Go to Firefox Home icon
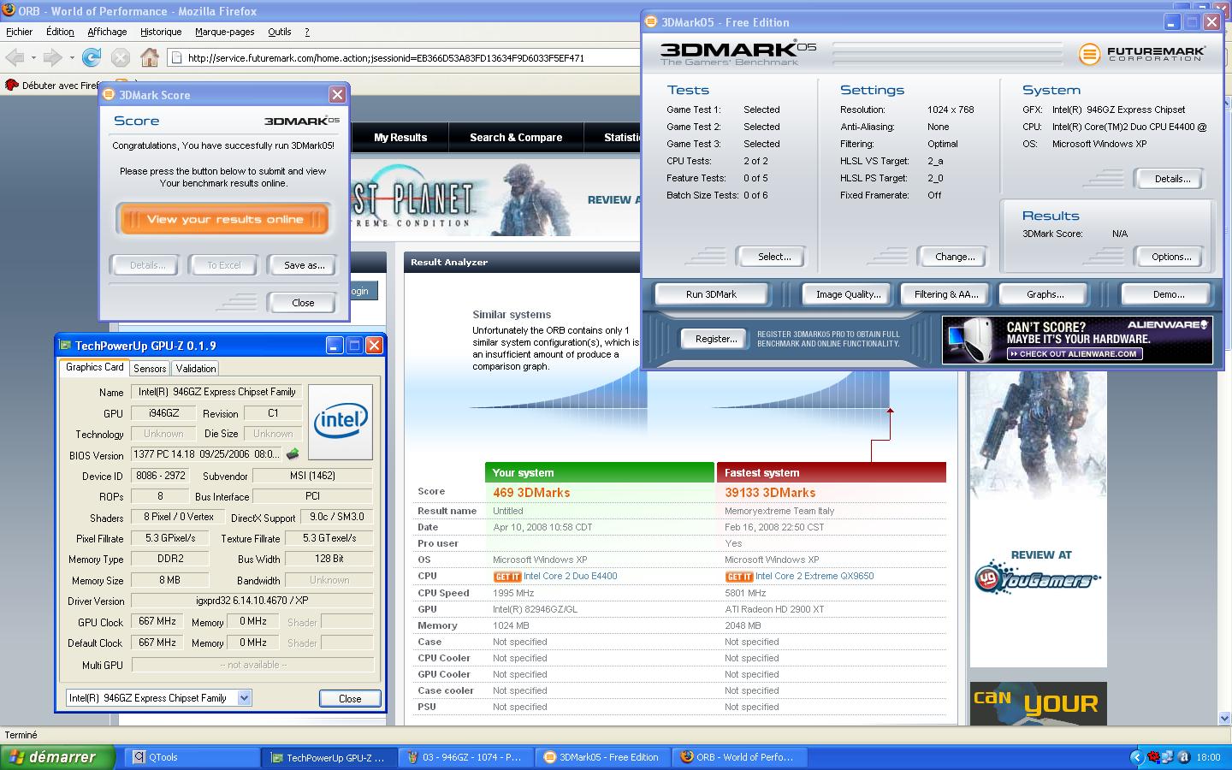This screenshot has height=770, width=1232. [150, 57]
